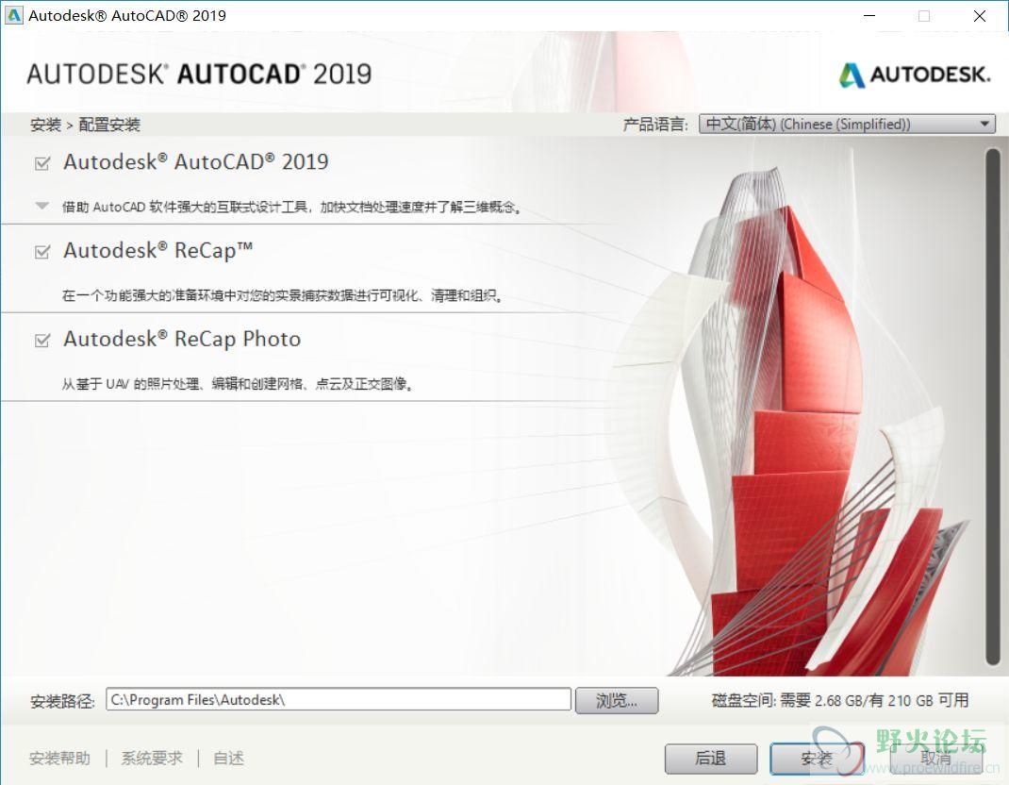This screenshot has height=785, width=1009.
Task: Uncheck the Autodesk AutoCAD 2019 checkbox
Action: point(42,163)
